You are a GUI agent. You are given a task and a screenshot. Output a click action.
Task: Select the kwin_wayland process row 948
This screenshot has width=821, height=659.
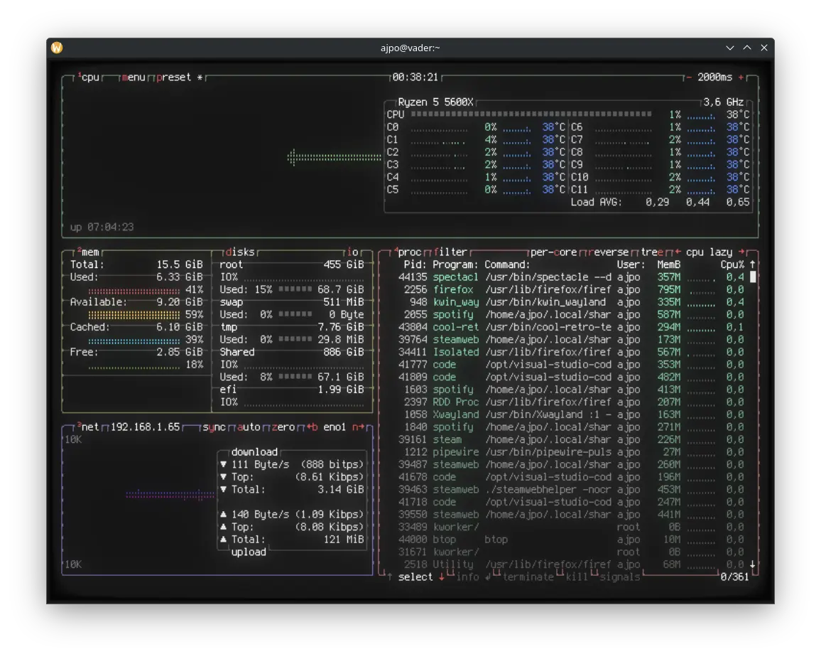[571, 303]
